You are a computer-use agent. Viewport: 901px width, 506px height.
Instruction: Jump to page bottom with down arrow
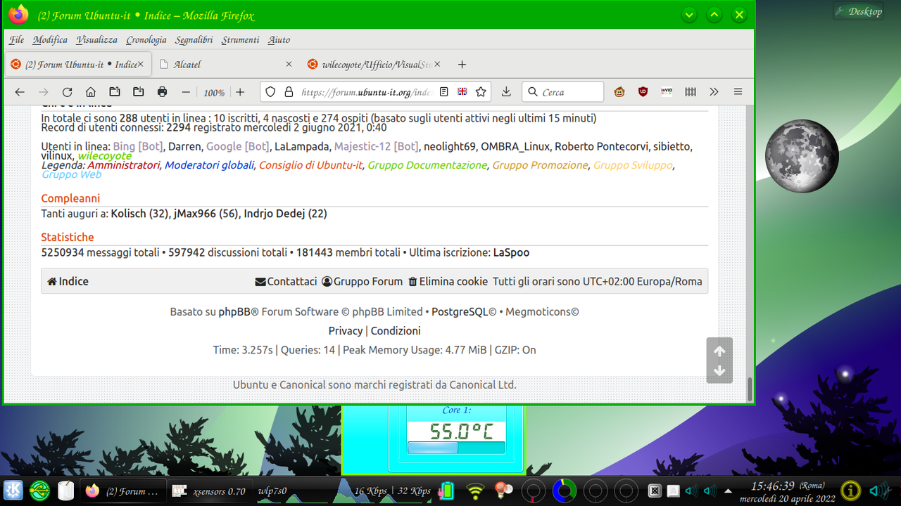click(719, 370)
